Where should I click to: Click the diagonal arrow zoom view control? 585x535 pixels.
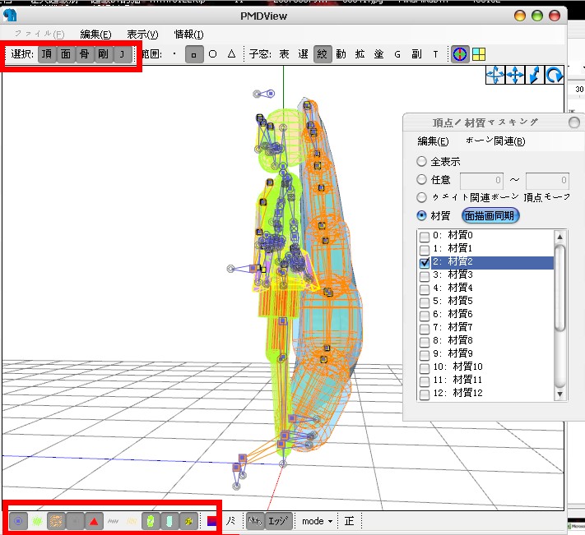pos(534,75)
